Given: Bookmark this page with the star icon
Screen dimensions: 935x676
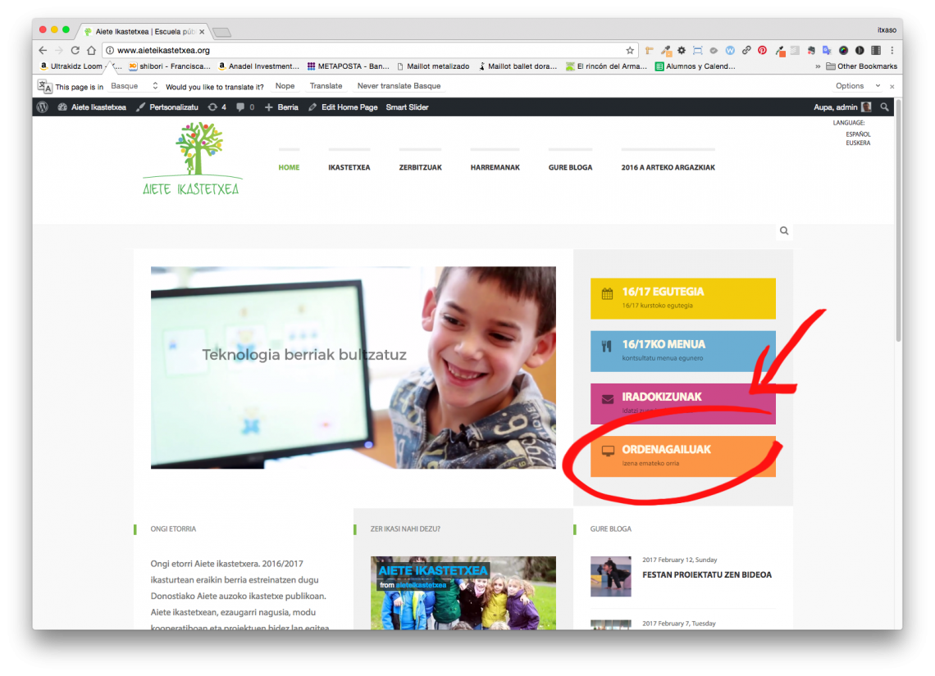Looking at the screenshot, I should [630, 51].
